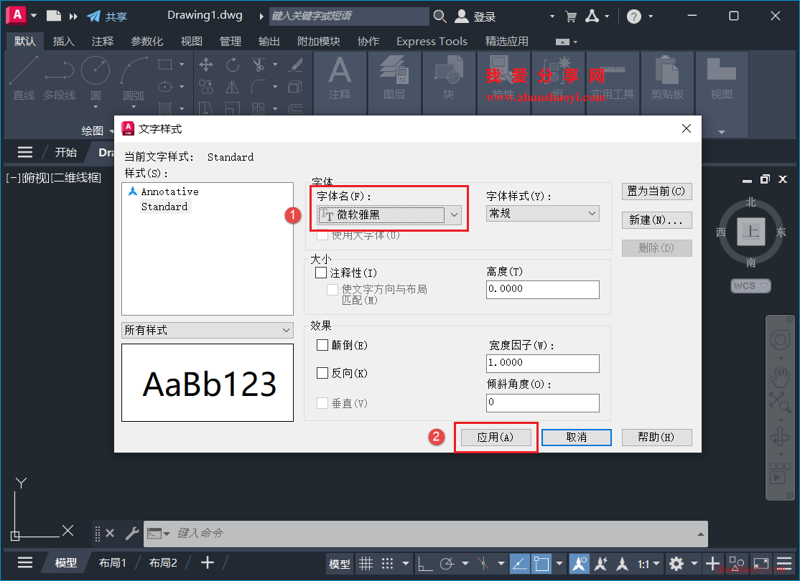Click the 应用(A) apply button

(x=496, y=438)
